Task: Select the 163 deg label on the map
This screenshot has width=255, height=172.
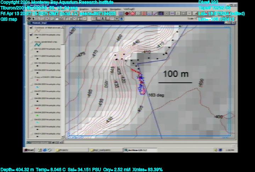Action: tap(156, 95)
